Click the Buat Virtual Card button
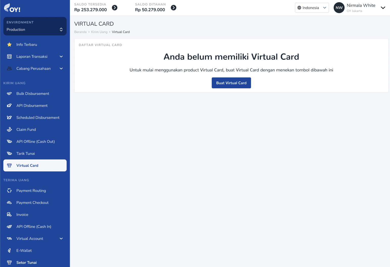 click(x=231, y=83)
